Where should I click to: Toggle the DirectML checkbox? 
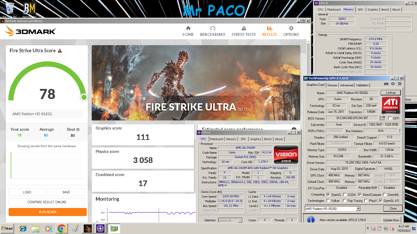coord(385,194)
